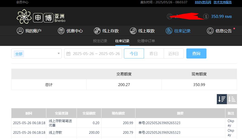Viewport: 242px width, 139px height.
Task: Click the 备注 column header
Action: tap(231, 113)
